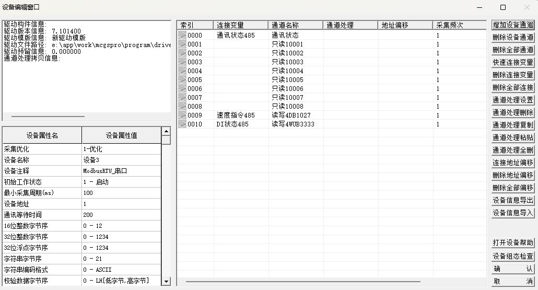Click the channel icon for row 0007
Image resolution: width=538 pixels, height=290 pixels.
pos(182,98)
